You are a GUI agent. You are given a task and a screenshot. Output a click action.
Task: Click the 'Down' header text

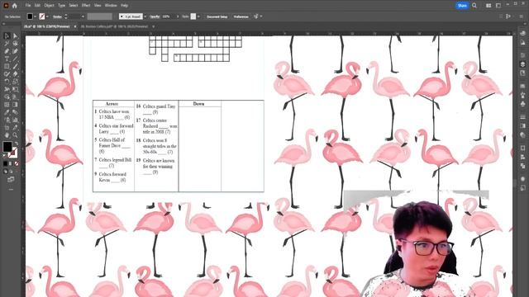tap(198, 104)
